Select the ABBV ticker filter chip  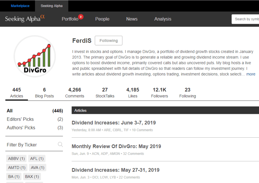point(17,159)
